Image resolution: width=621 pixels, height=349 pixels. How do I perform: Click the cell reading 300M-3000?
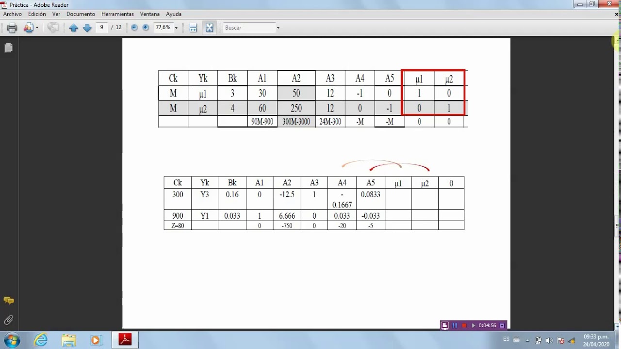coord(296,122)
